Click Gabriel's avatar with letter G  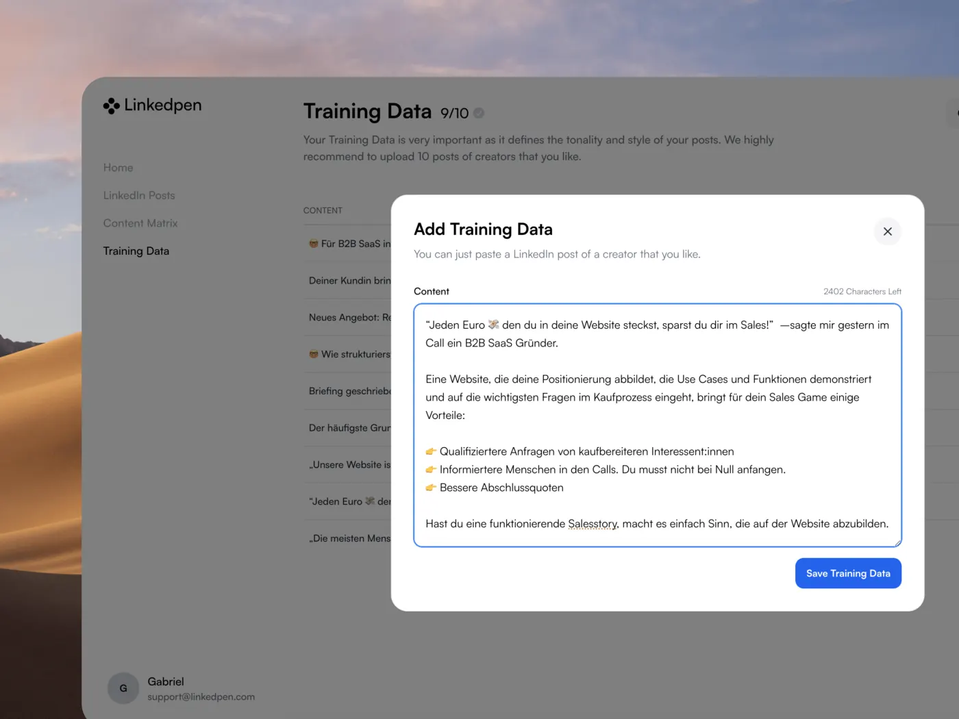click(x=123, y=688)
